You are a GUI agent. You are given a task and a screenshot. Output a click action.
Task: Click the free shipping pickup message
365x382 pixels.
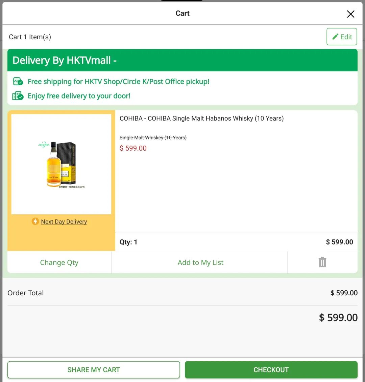118,82
